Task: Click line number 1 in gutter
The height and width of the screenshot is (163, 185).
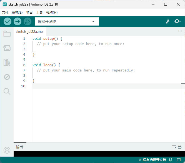Action: click(x=24, y=39)
